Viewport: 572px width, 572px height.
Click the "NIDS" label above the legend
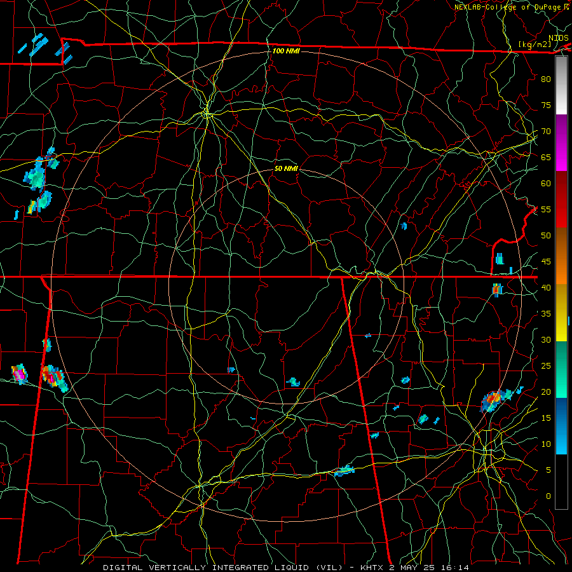coord(559,38)
